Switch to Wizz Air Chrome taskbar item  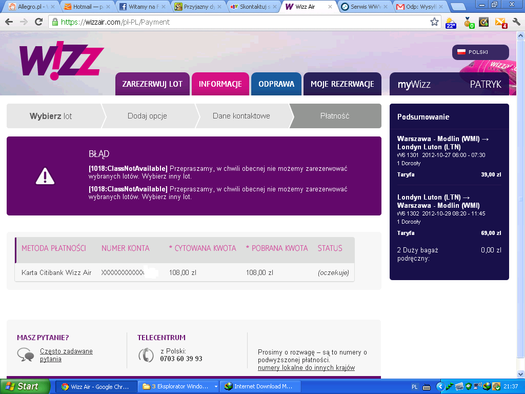pos(96,387)
